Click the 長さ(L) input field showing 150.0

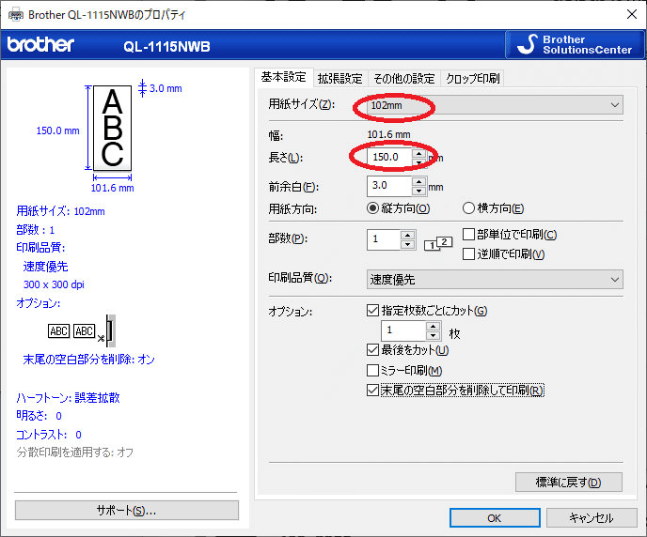point(389,158)
